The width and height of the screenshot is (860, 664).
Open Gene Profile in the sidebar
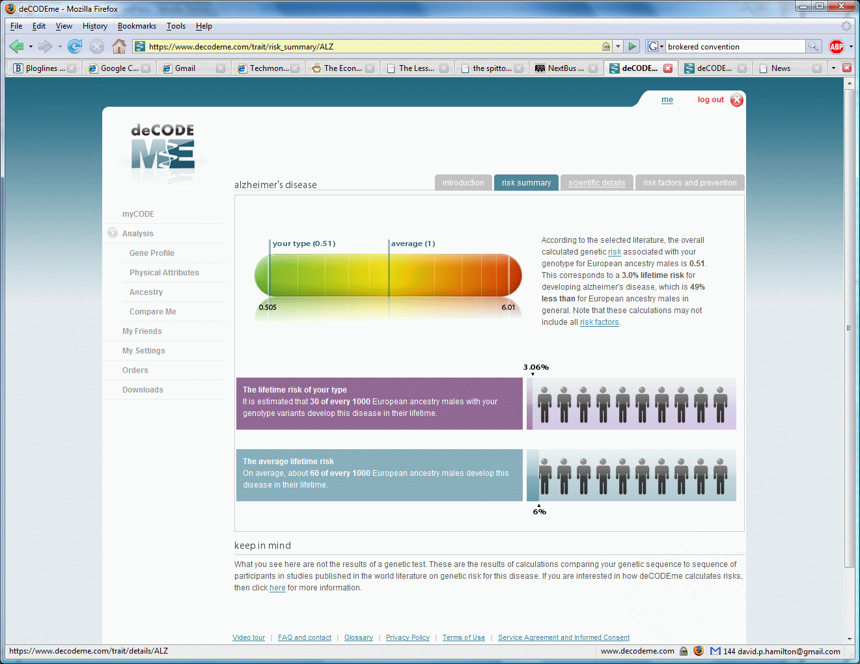(x=152, y=253)
